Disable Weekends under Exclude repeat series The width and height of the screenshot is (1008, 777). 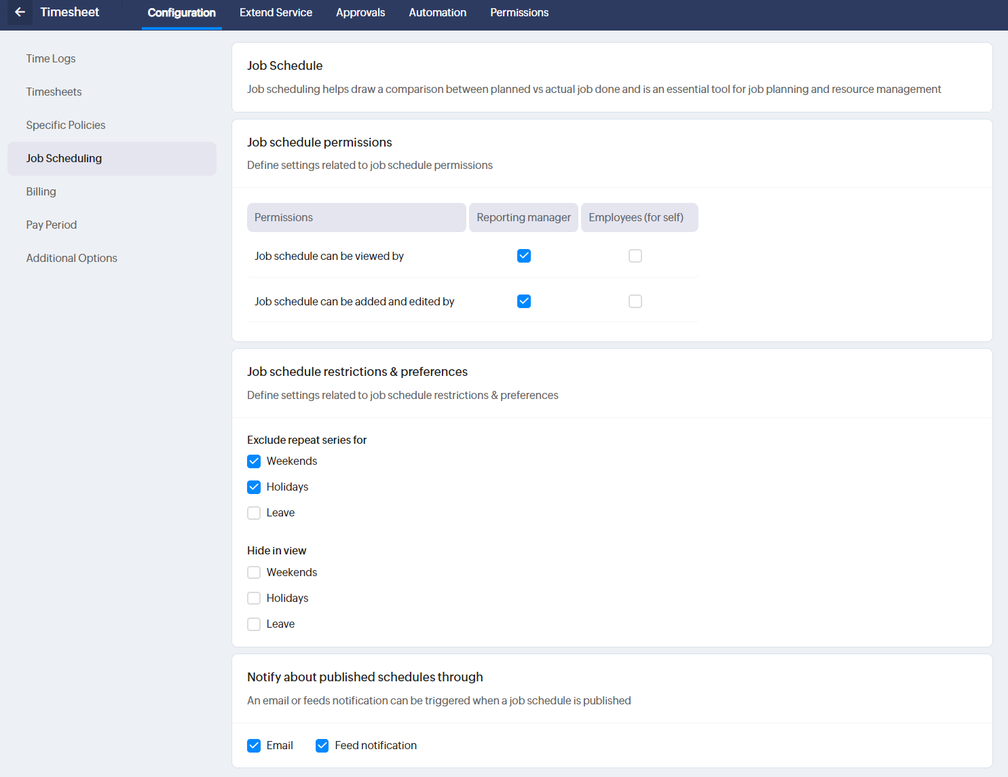(254, 461)
